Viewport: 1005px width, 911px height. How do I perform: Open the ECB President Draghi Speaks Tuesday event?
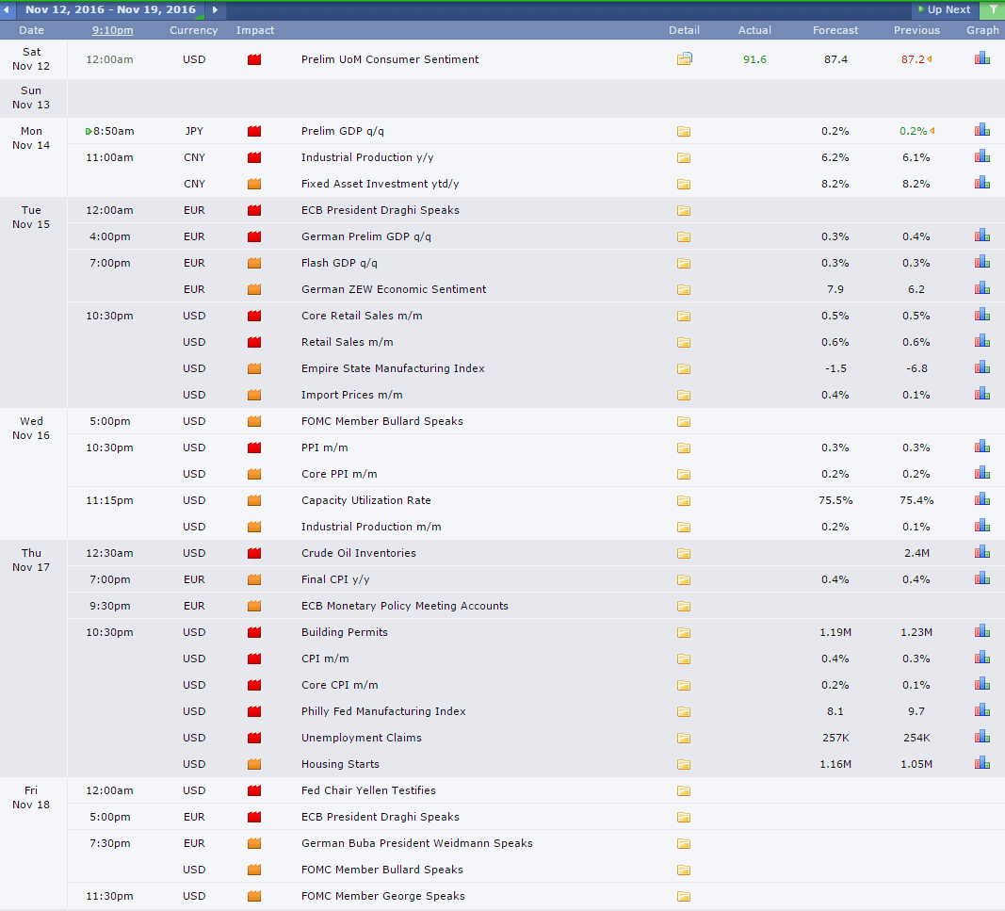coord(381,210)
